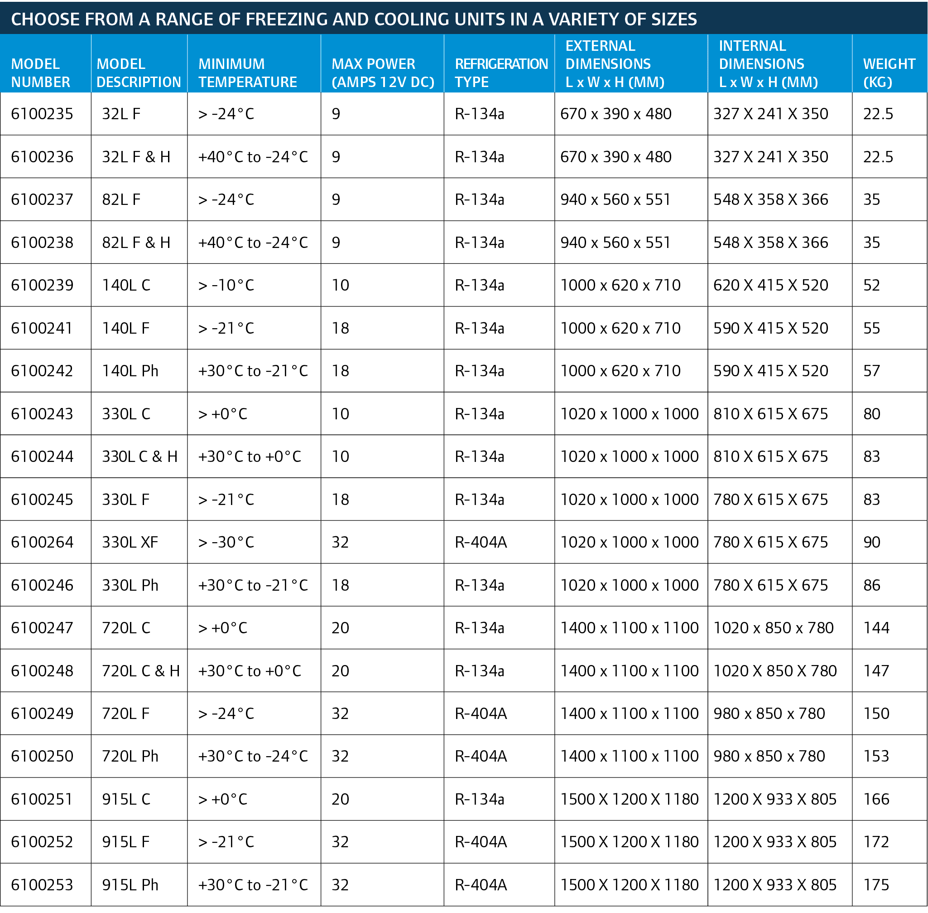Click max power 32 in the 6100264 row

[x=340, y=542]
